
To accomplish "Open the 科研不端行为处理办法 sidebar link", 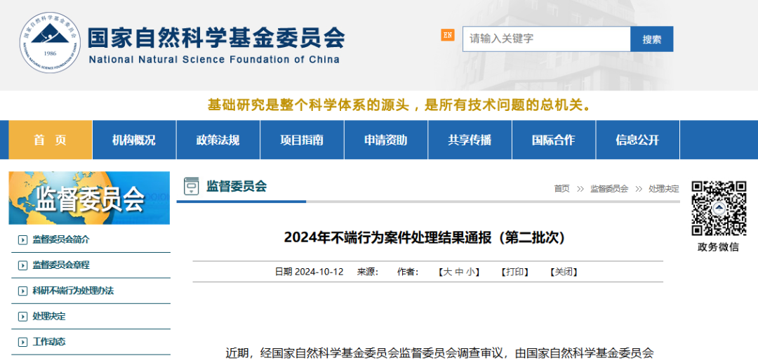I will [x=73, y=291].
